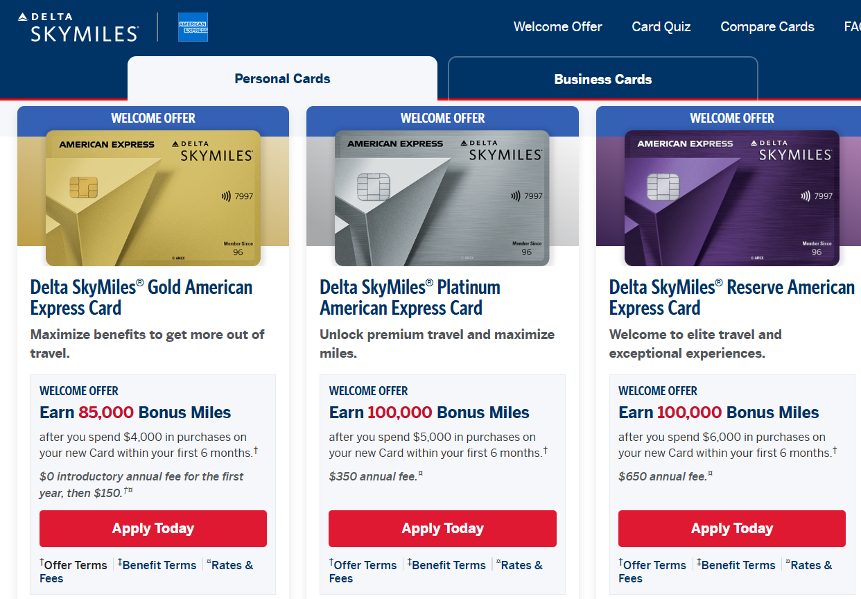The image size is (861, 599).
Task: Select the purple Reserve card image
Action: [731, 198]
